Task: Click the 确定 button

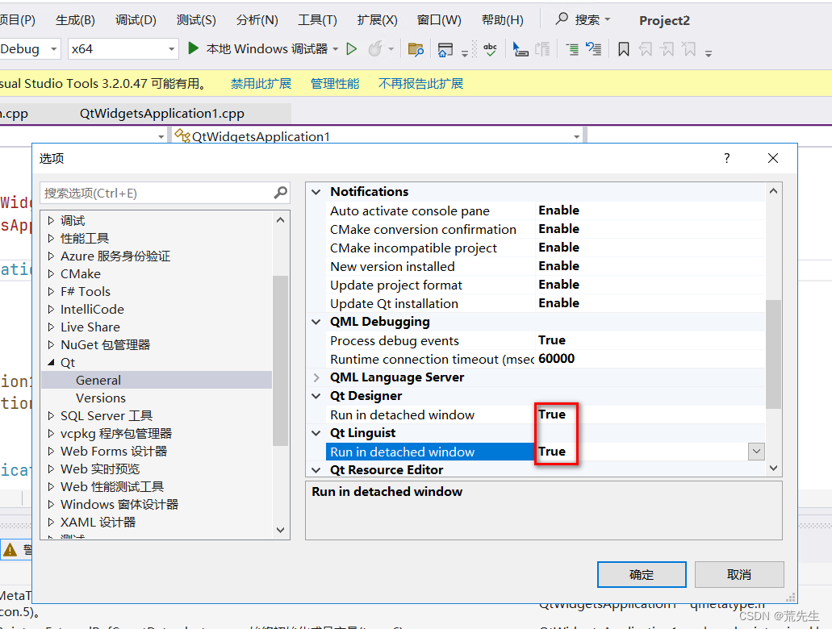Action: coord(642,574)
